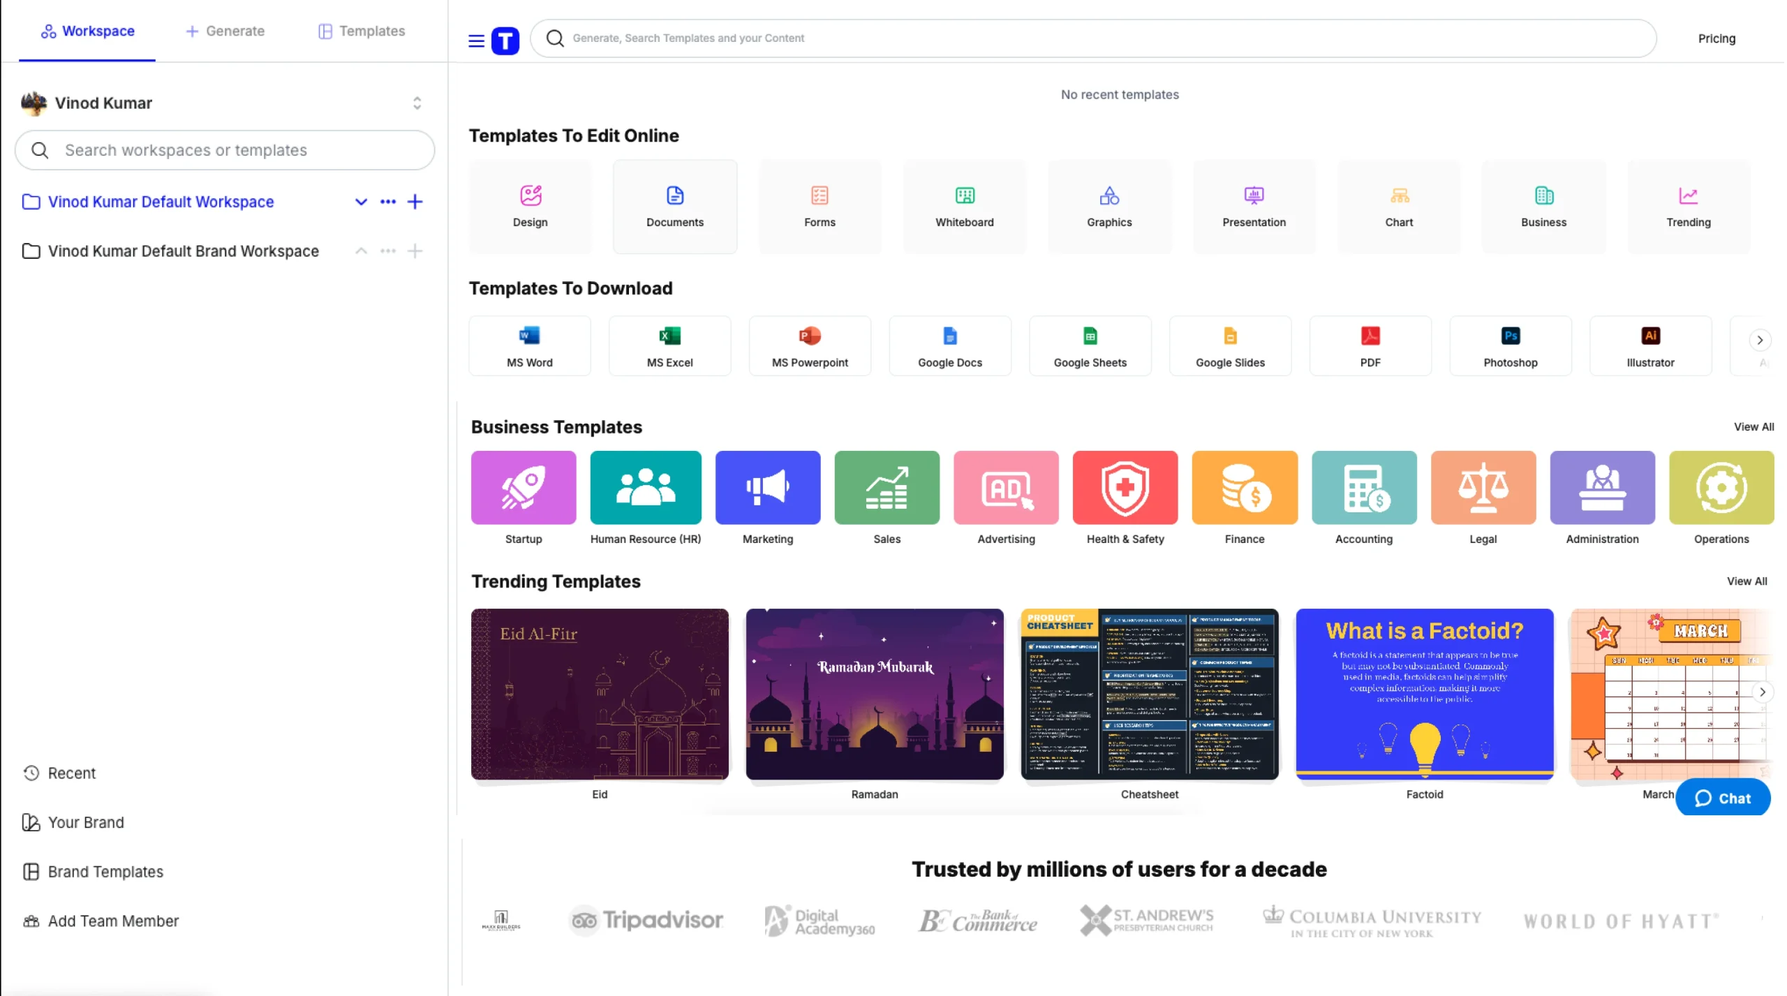Viewport: 1787px width, 996px height.
Task: Open Photoshop download templates
Action: coord(1510,345)
